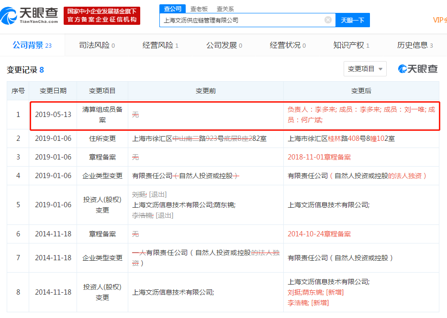Viewport: 447px width, 318px height.
Task: Open the 历史信息 tab
Action: 415,45
